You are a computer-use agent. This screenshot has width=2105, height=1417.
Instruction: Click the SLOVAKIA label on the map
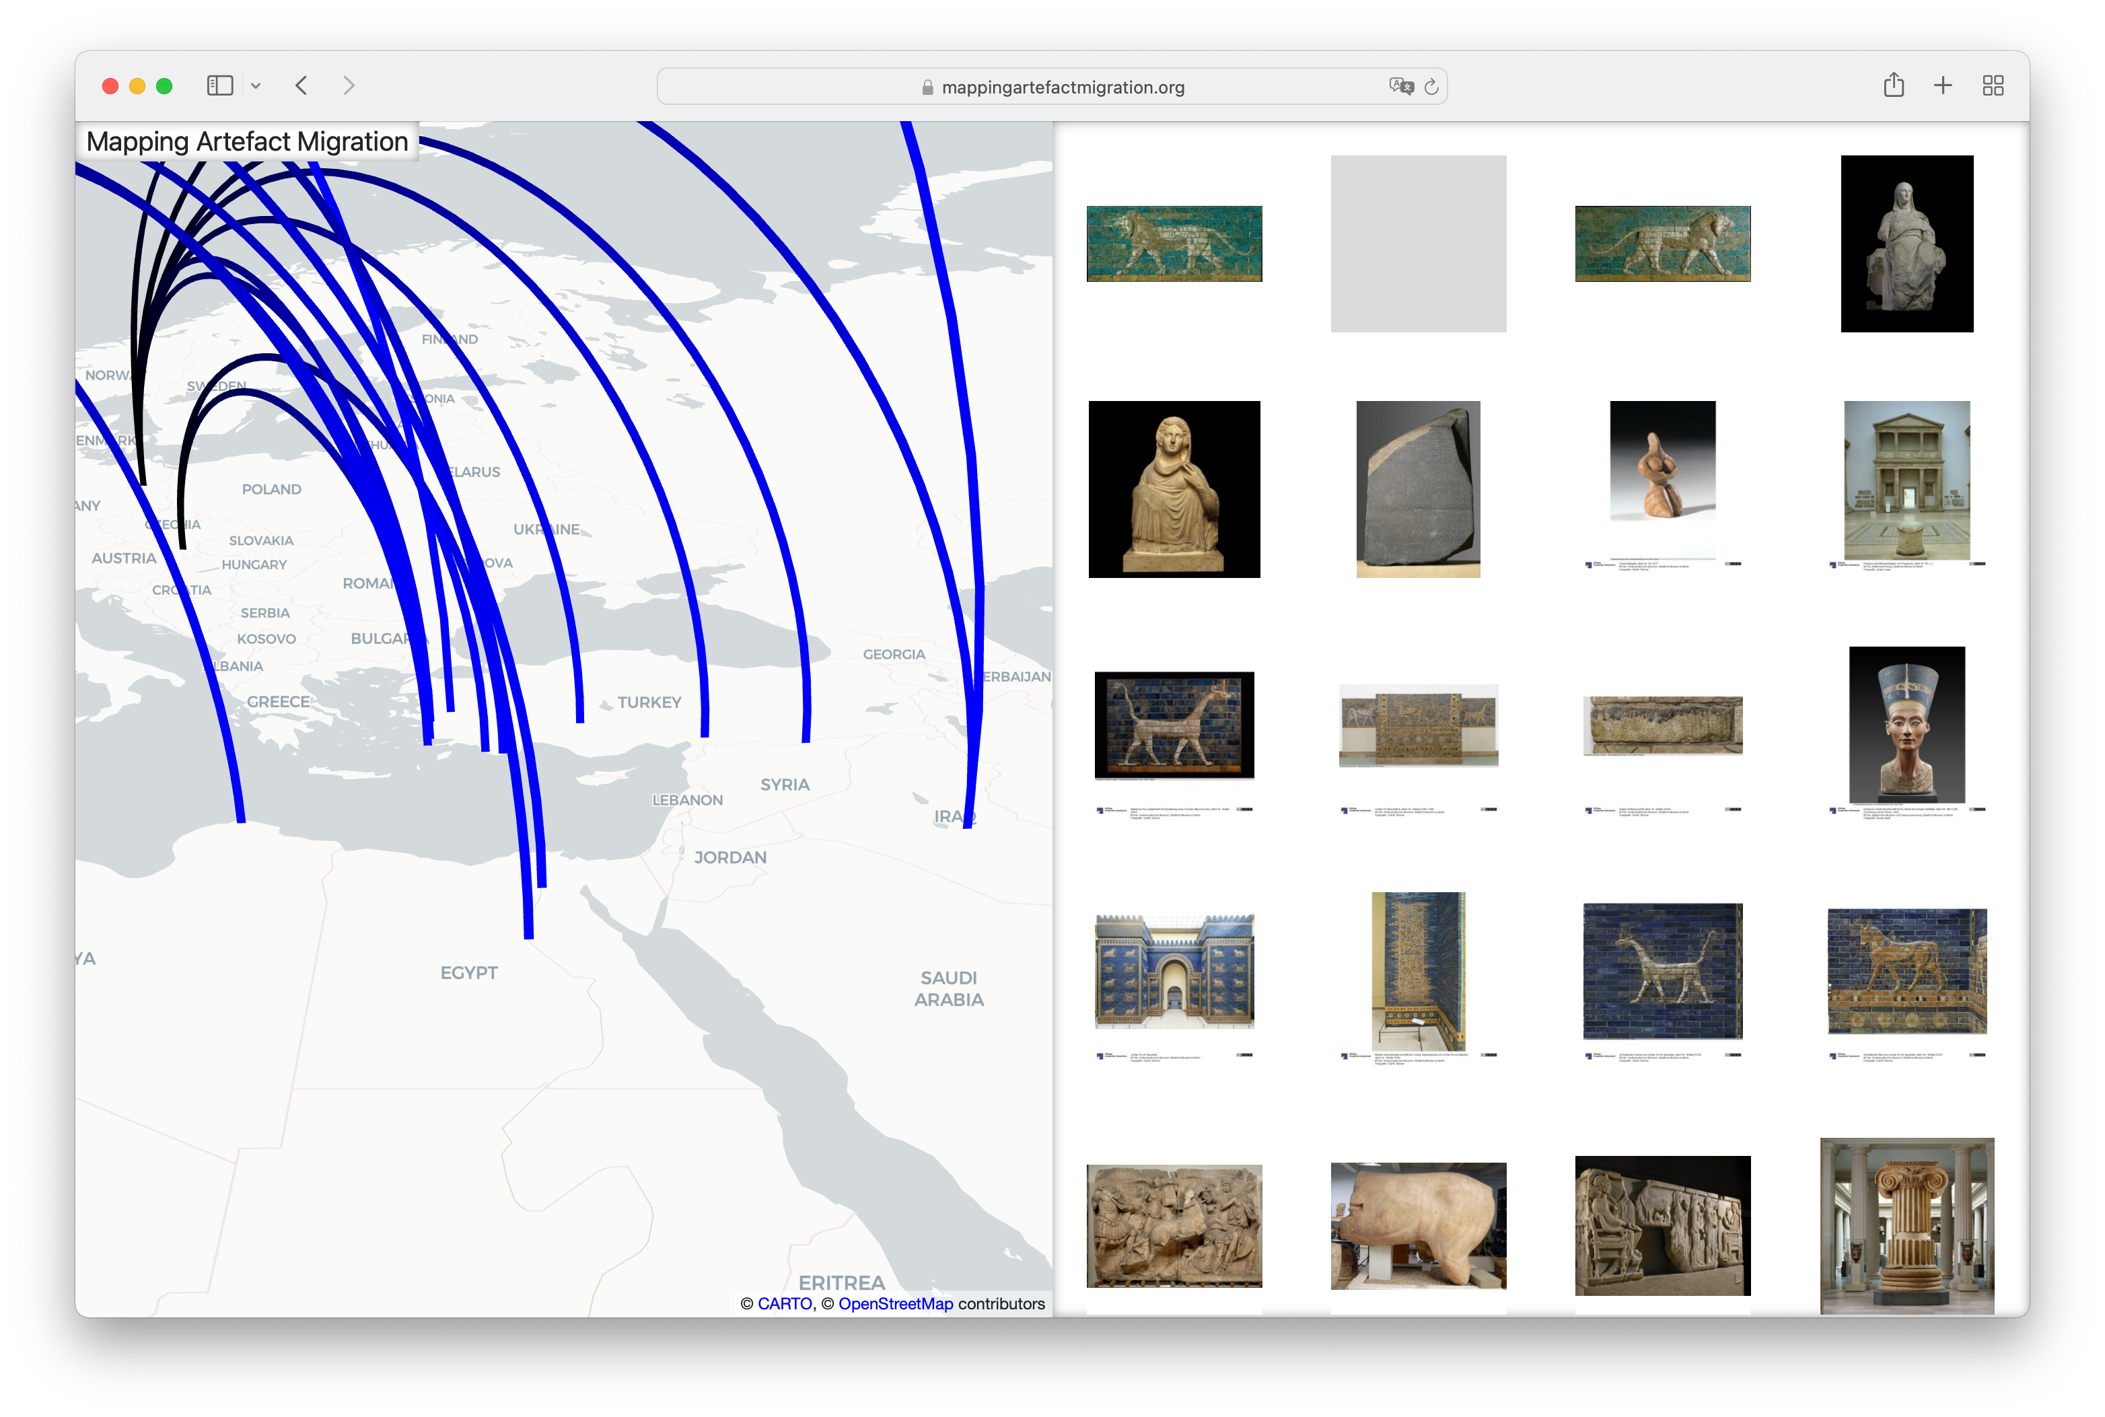pos(261,540)
